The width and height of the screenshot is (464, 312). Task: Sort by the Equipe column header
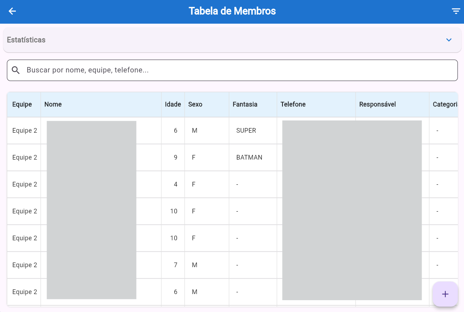[x=22, y=104]
